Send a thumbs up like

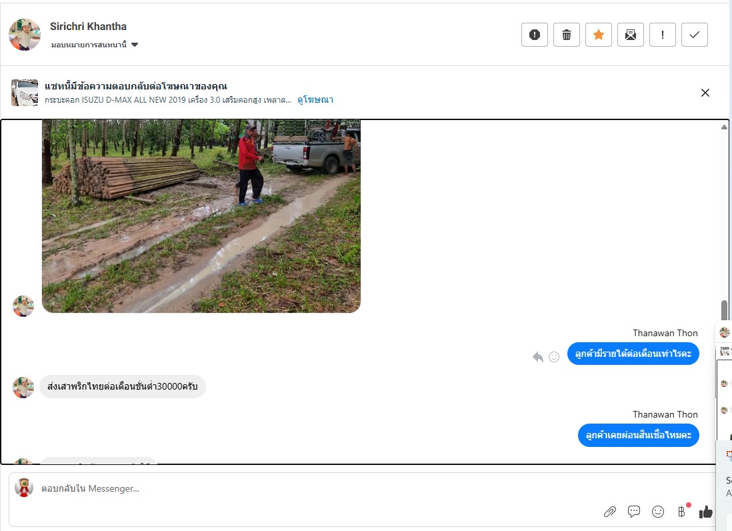[705, 512]
